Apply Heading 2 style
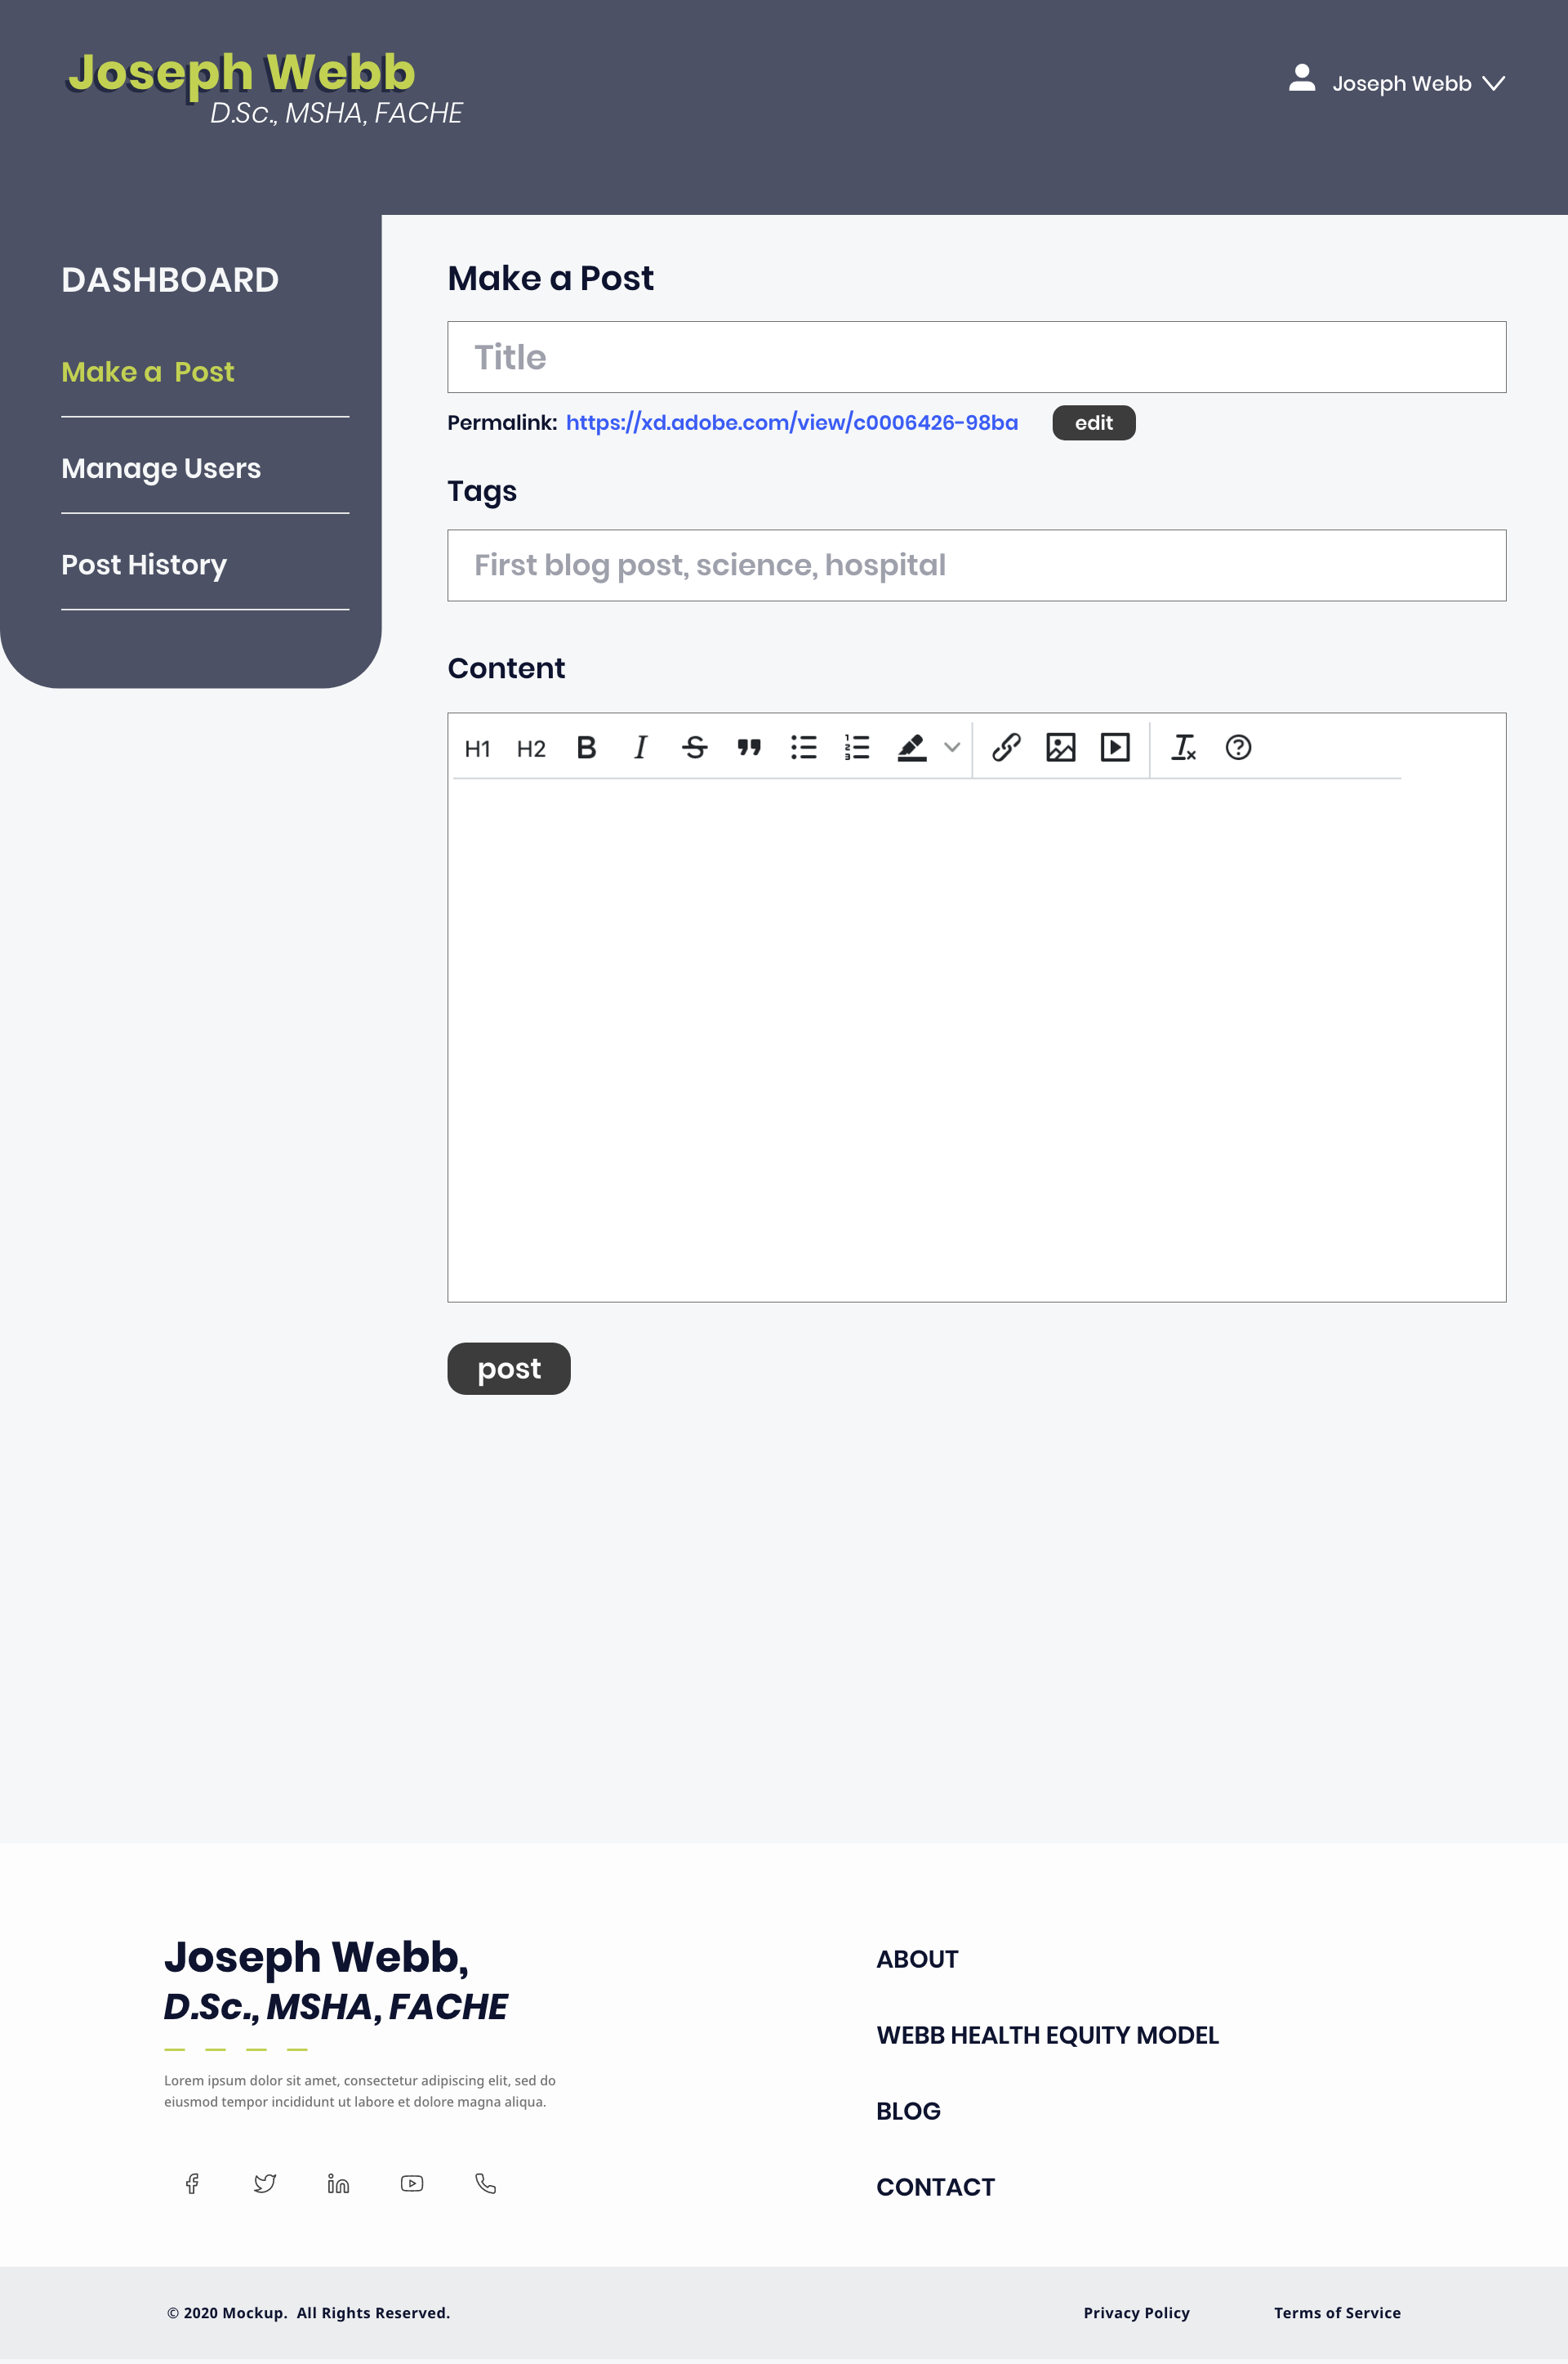 tap(530, 748)
